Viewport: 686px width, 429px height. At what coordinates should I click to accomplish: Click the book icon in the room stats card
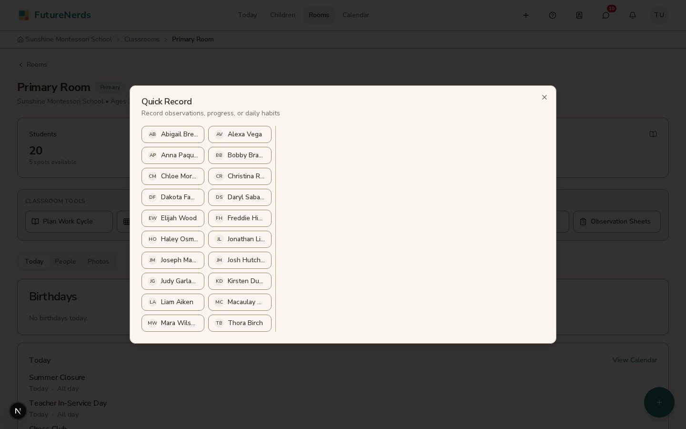[x=653, y=134]
